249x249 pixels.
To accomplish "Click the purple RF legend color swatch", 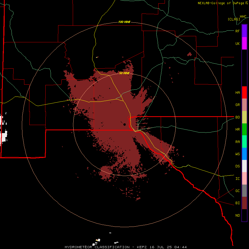I will click(x=244, y=31).
